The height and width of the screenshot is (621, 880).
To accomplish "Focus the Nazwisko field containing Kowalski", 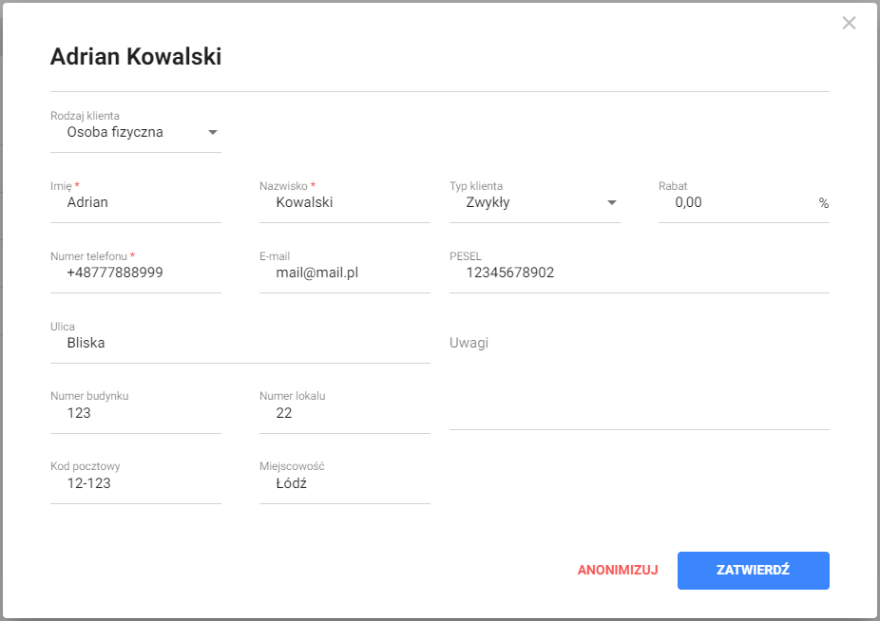I will (344, 202).
